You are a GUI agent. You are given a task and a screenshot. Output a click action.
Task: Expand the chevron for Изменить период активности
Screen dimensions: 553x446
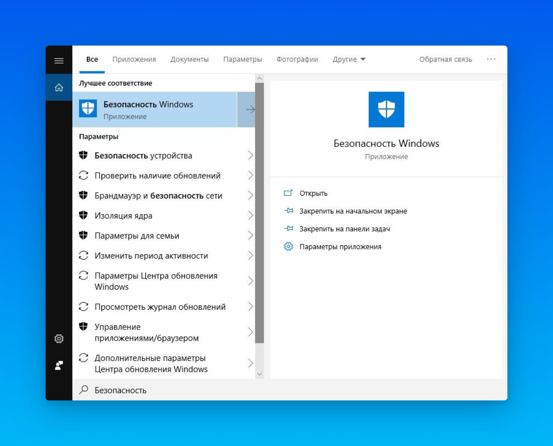click(x=250, y=255)
